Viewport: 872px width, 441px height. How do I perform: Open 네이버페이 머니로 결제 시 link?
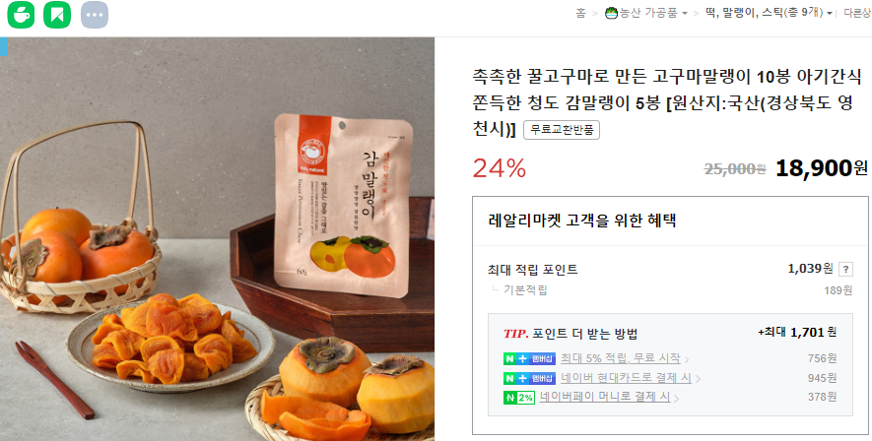[616, 398]
